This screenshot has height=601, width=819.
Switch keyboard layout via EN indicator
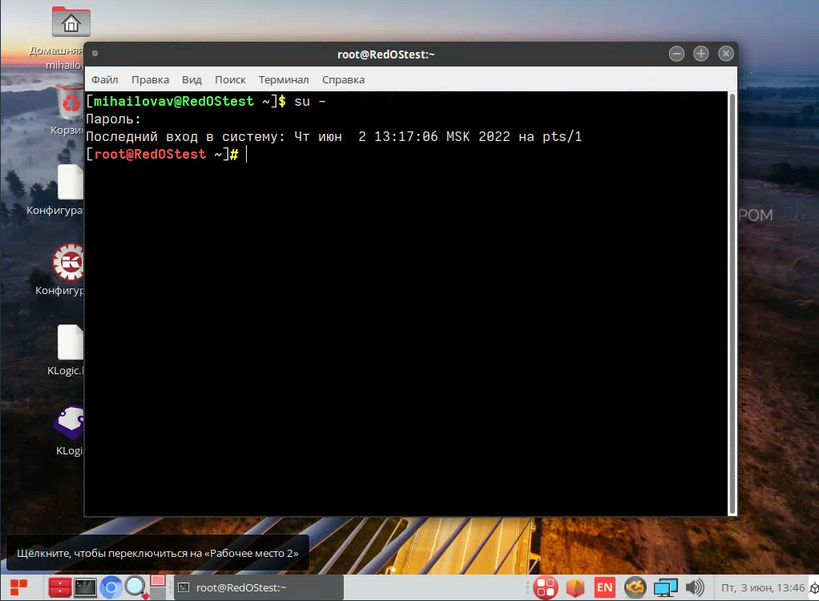pyautogui.click(x=605, y=587)
